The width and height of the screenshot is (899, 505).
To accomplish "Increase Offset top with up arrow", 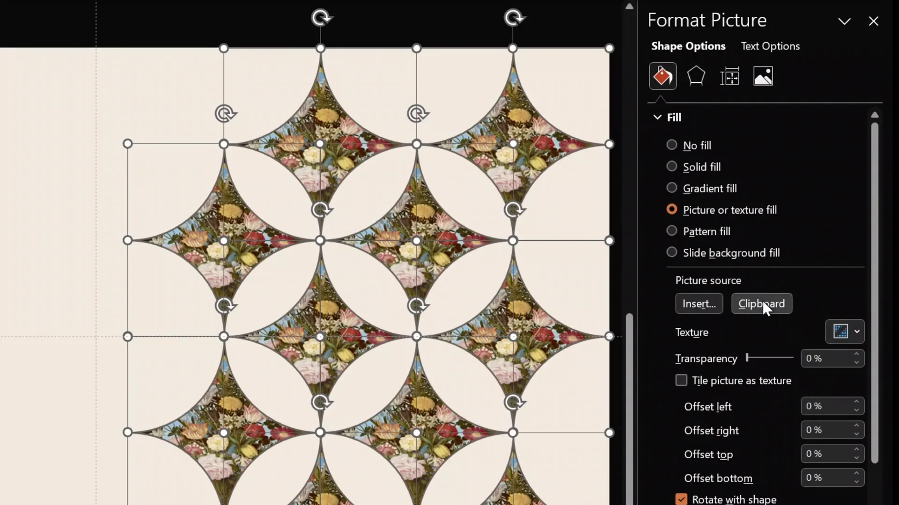I will pos(856,449).
